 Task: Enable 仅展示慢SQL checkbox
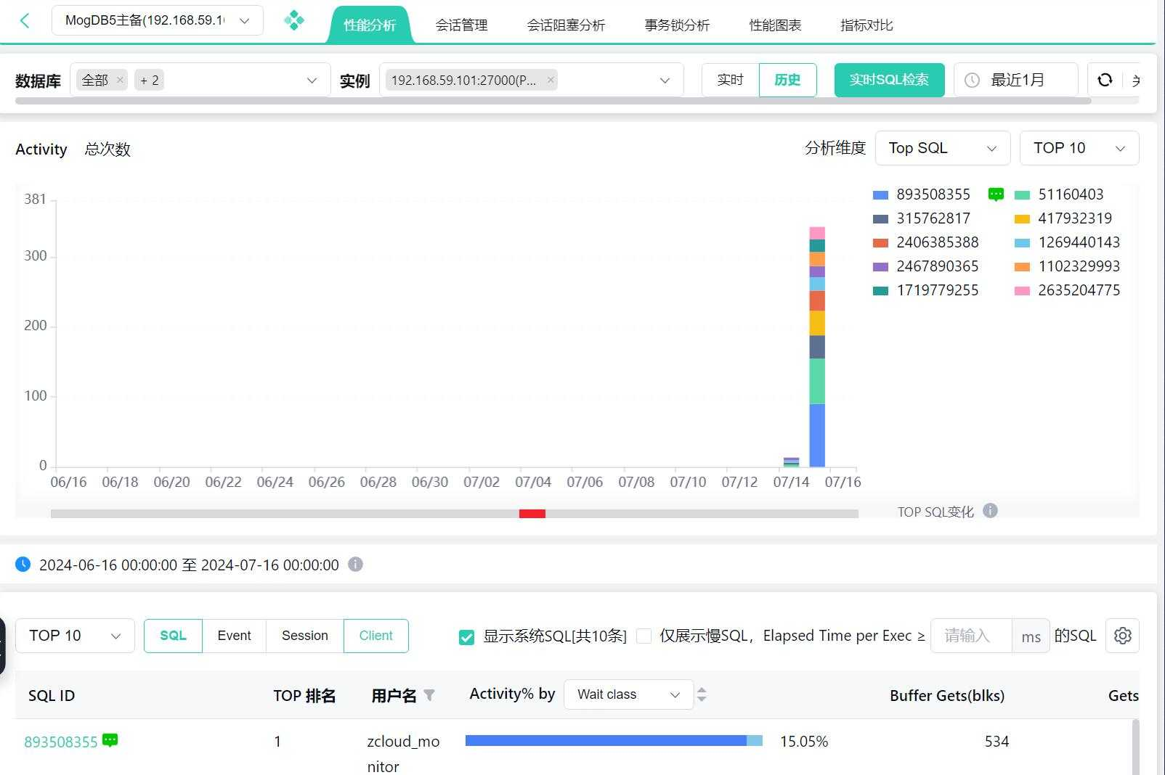(644, 636)
